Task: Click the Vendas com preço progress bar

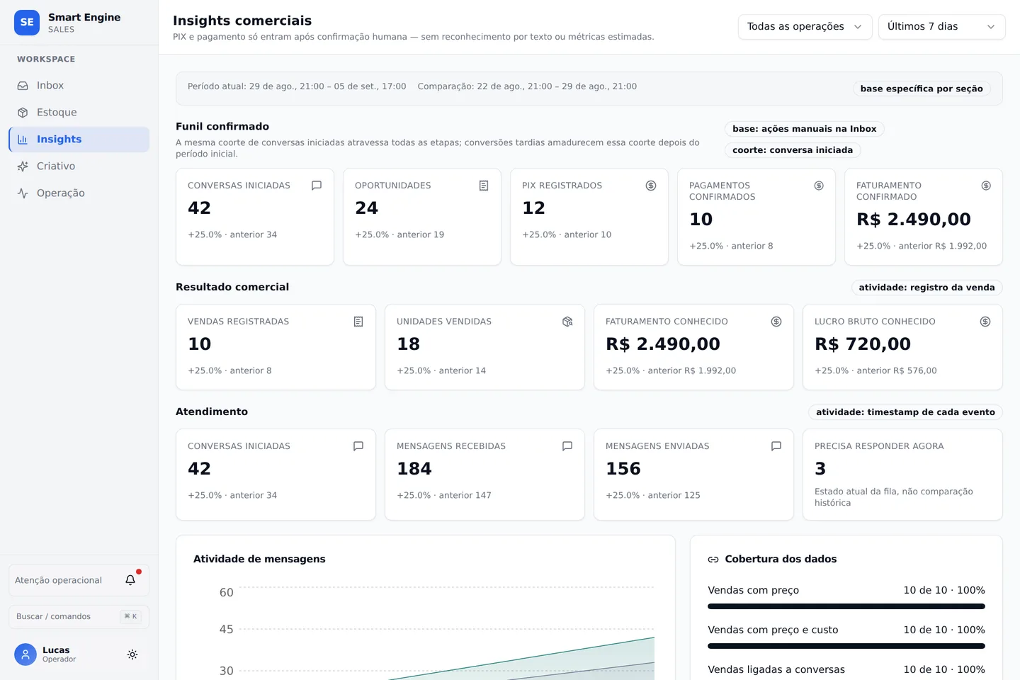Action: [846, 606]
